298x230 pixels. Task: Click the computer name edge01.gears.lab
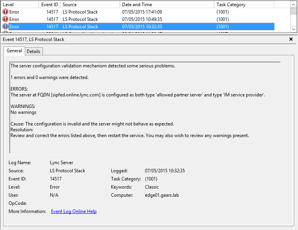pyautogui.click(x=162, y=195)
